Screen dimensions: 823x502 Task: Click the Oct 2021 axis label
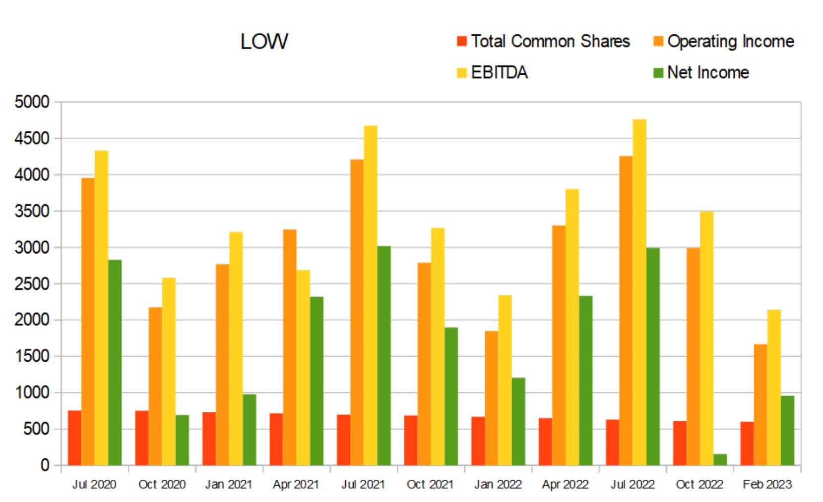coord(430,484)
